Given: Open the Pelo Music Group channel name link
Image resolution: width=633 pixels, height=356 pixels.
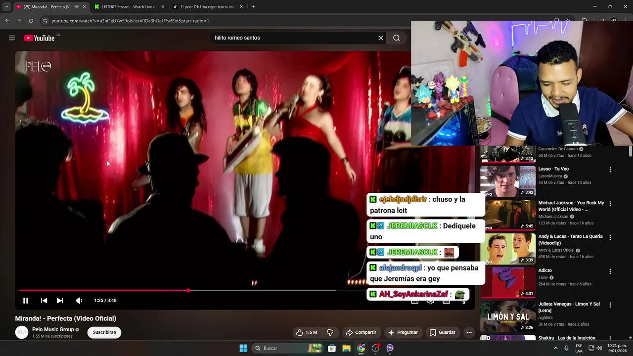Looking at the screenshot, I should (x=53, y=329).
